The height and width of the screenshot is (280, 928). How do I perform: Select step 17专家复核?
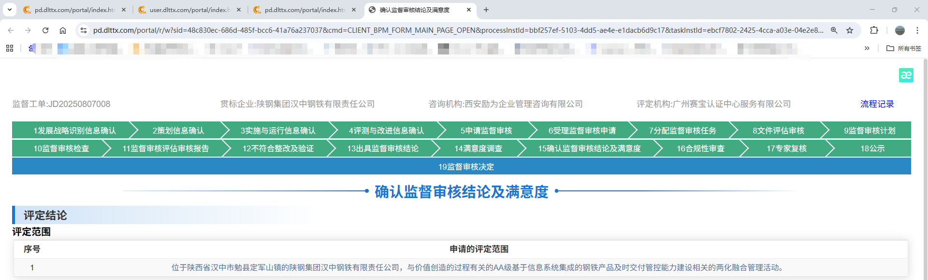pos(786,148)
